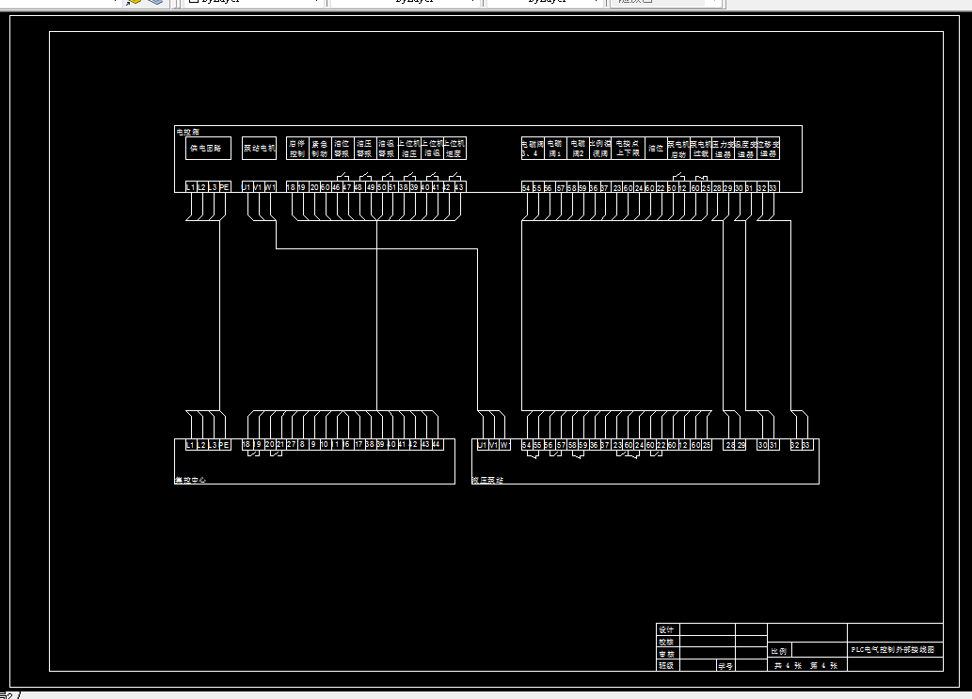Select the '油位警报' cell label
The image size is (972, 699).
tap(343, 149)
